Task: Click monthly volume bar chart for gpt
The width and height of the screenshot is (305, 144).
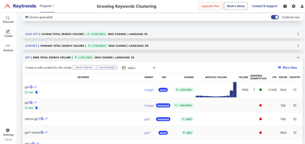Action: (216, 90)
